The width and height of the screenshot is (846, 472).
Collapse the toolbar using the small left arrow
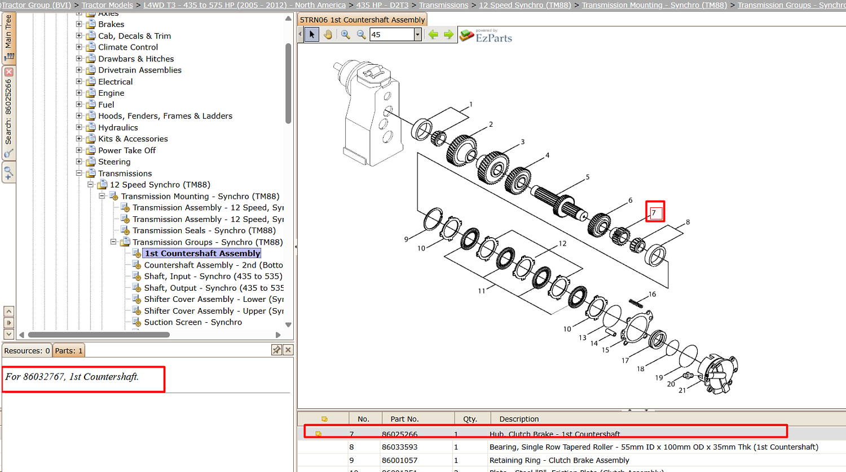[300, 34]
